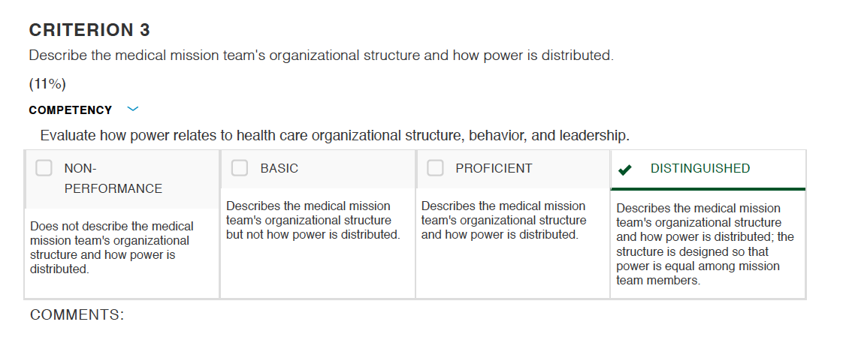Image resolution: width=843 pixels, height=358 pixels.
Task: Click the Basic description text cell
Action: pos(313,221)
